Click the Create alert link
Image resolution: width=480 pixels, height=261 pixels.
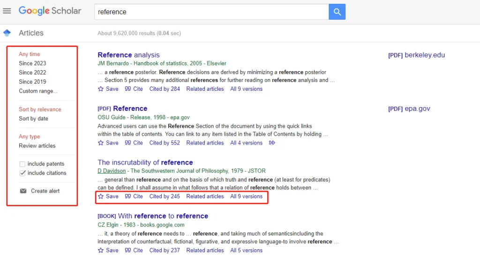tap(45, 191)
